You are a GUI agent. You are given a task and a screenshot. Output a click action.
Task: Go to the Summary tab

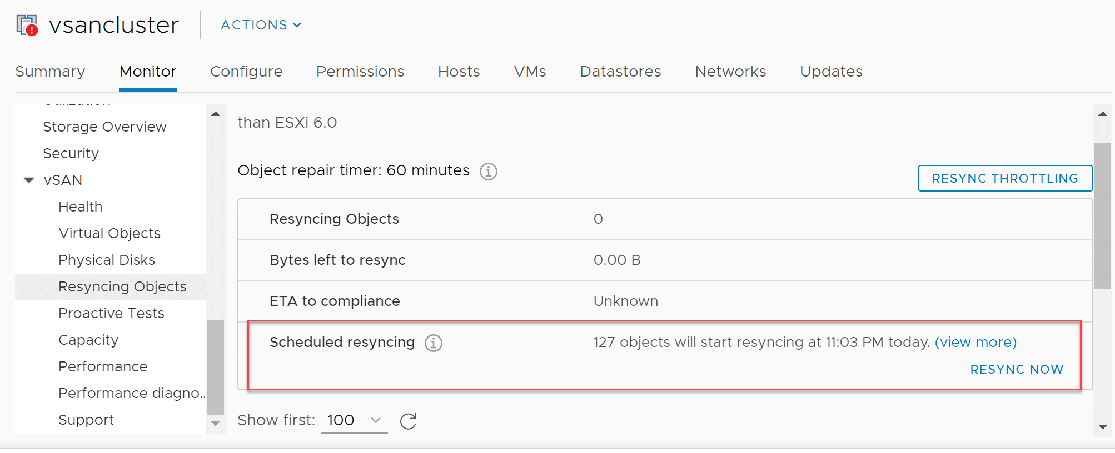(50, 72)
